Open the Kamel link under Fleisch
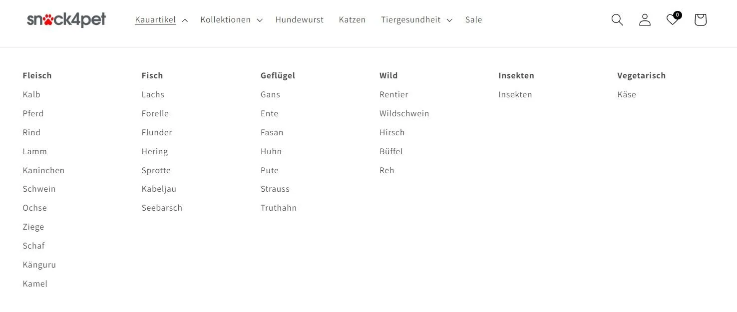This screenshot has width=737, height=312. pos(35,284)
